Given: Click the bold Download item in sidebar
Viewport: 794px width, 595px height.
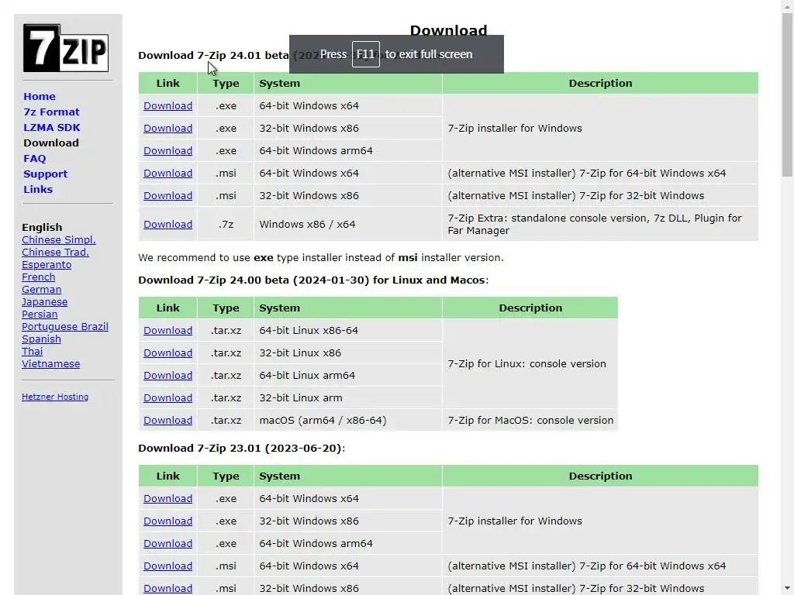Looking at the screenshot, I should click(51, 143).
